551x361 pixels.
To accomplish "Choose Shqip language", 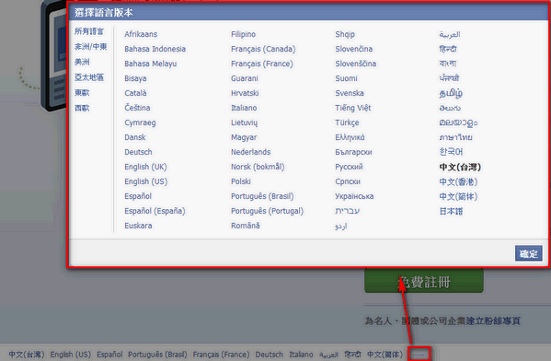I will pyautogui.click(x=345, y=34).
